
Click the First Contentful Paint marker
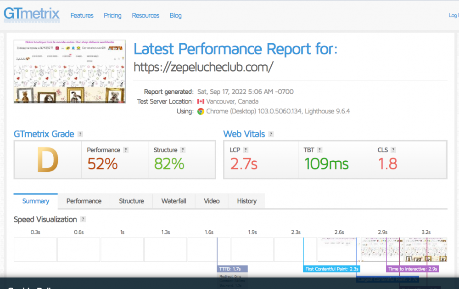331,268
